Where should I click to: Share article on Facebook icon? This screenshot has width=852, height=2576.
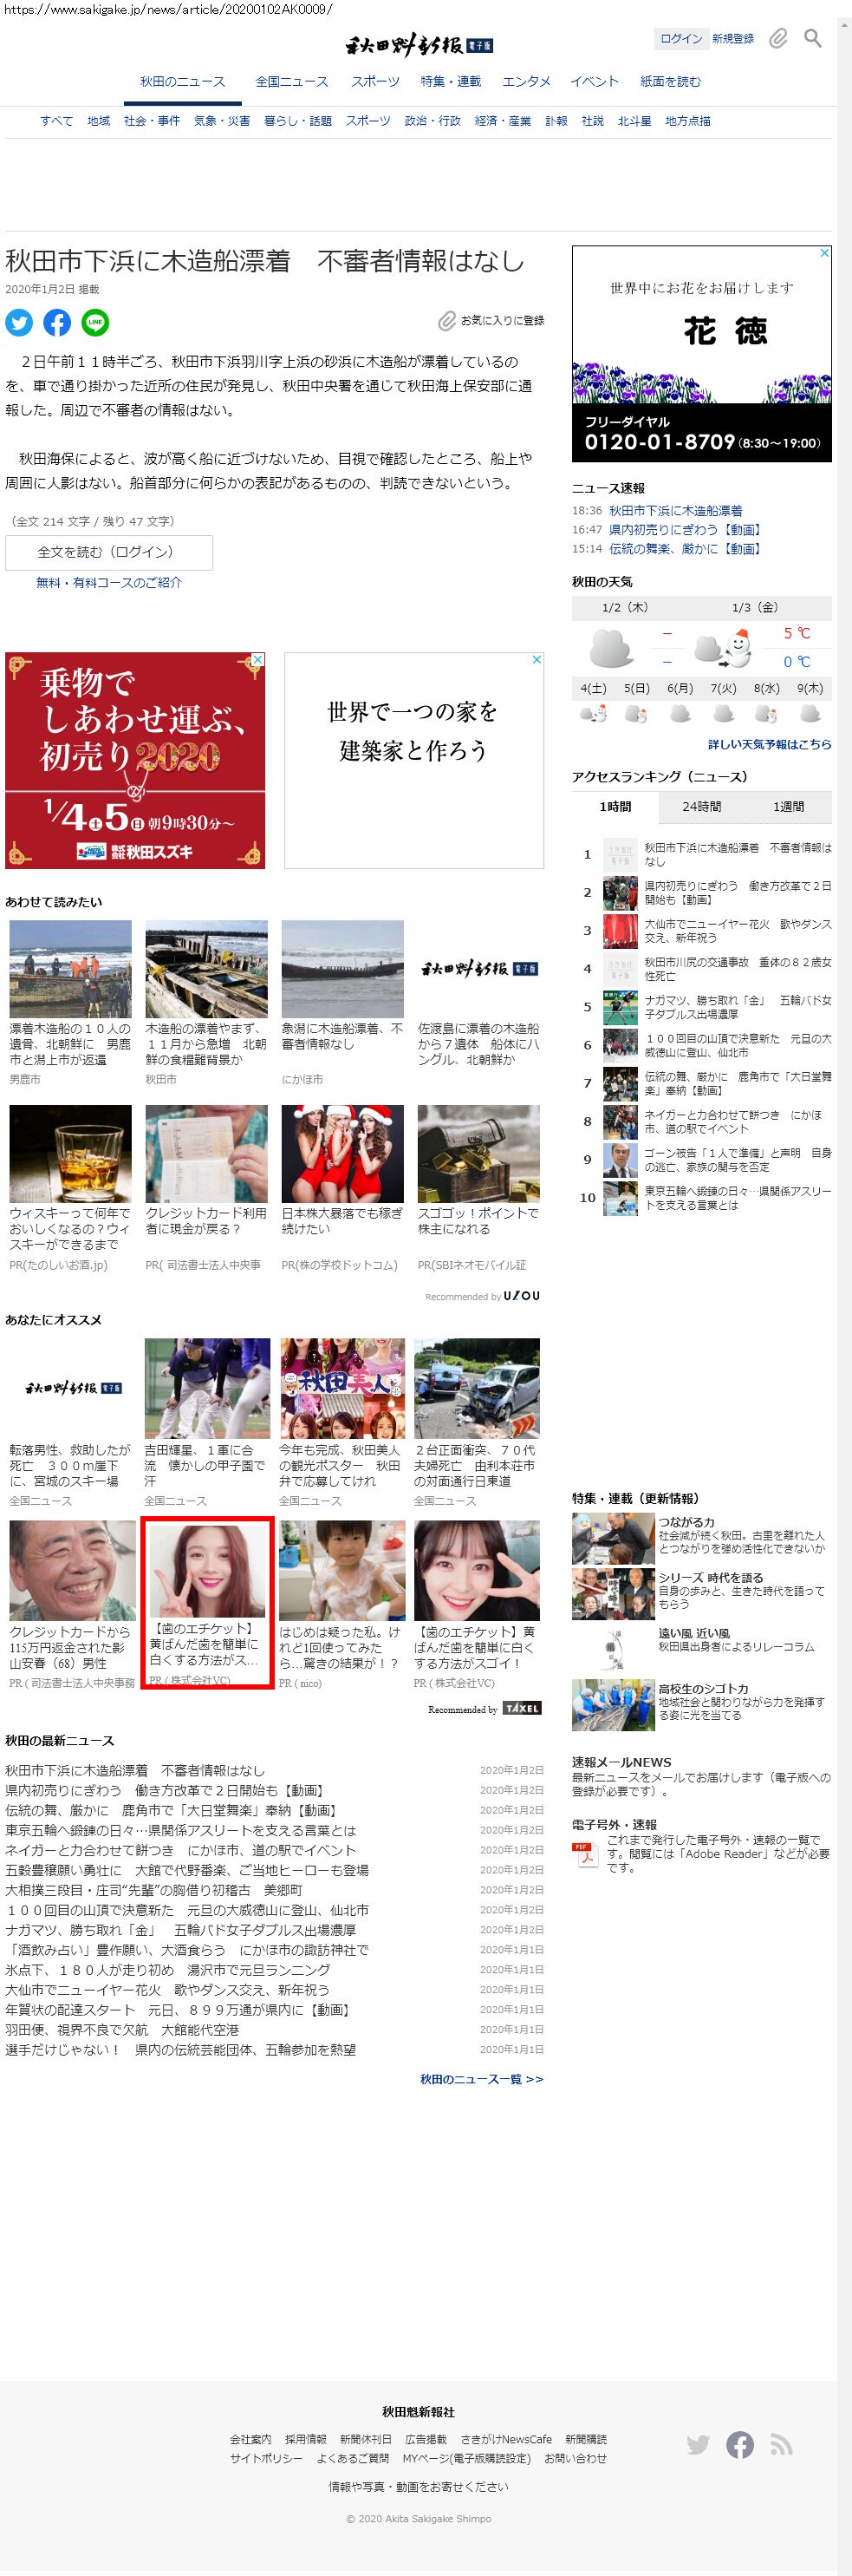[x=57, y=322]
